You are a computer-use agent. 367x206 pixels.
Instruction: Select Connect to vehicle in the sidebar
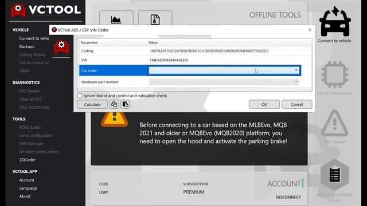34,38
